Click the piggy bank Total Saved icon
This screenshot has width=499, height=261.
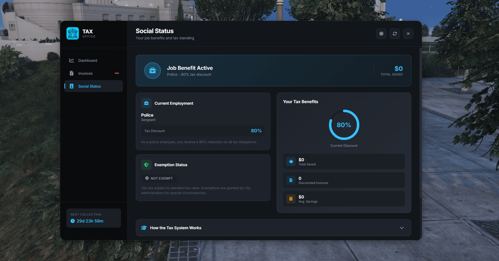291,162
